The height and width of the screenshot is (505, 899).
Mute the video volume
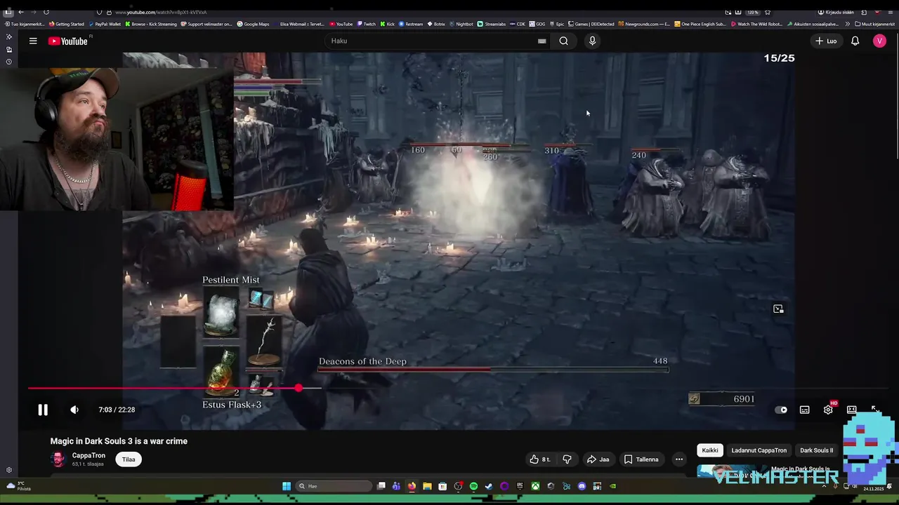coord(74,410)
